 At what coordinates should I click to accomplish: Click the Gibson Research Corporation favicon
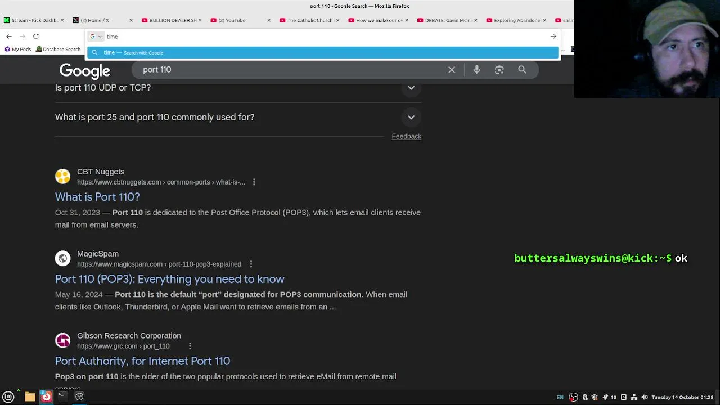tap(62, 340)
